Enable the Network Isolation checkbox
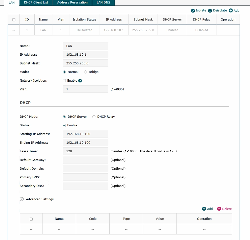The height and width of the screenshot is (240, 250). click(64, 81)
